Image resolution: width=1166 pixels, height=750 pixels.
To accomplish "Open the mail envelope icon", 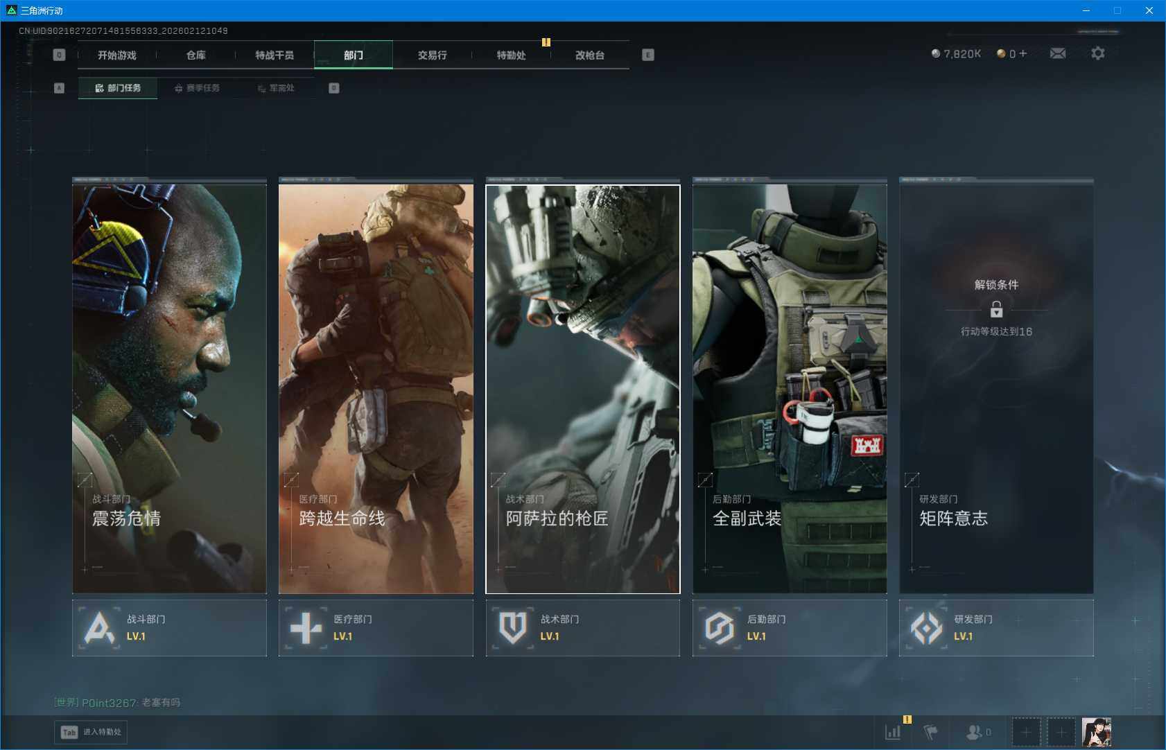I will [1057, 53].
